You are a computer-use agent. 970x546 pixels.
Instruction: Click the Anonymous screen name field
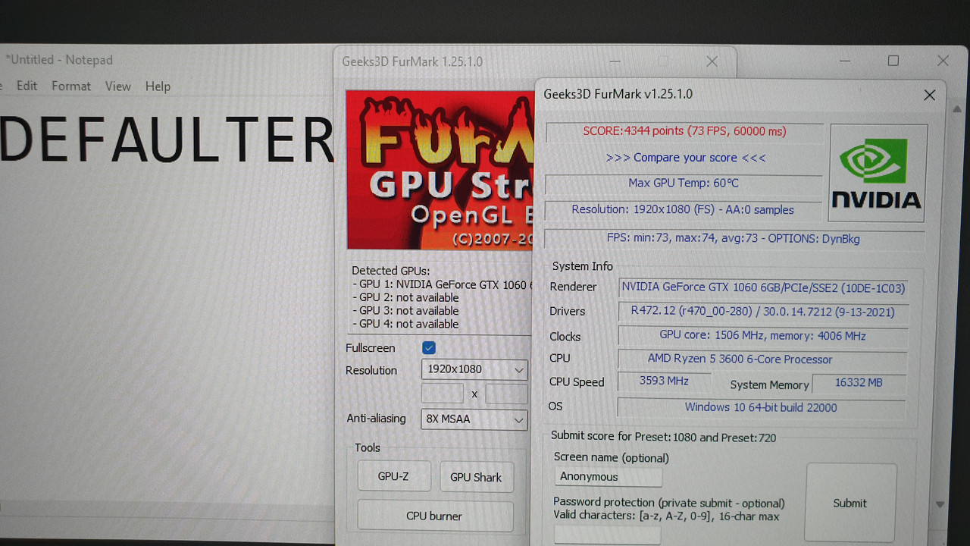click(608, 477)
